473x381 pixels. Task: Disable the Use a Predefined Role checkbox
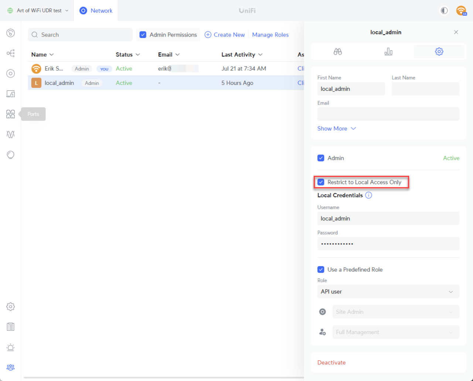point(321,270)
